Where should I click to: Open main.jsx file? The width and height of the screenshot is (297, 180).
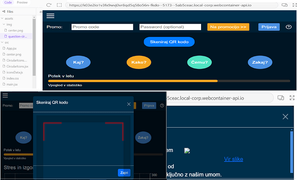tap(12, 84)
